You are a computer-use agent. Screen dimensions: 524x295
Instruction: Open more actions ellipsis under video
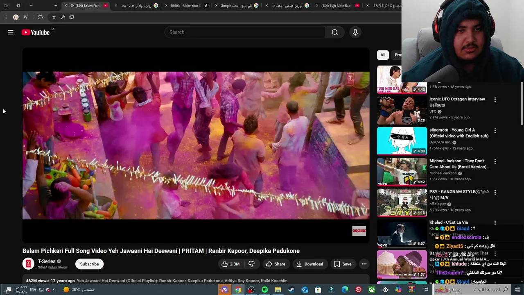[364, 264]
